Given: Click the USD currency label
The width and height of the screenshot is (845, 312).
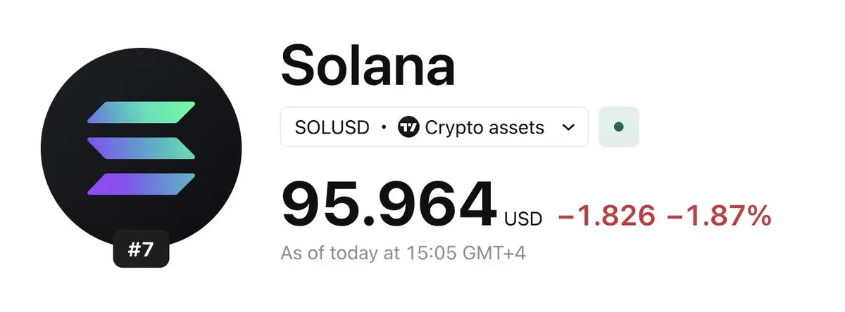Looking at the screenshot, I should (523, 219).
